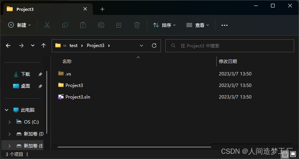Unpin the Desktop (桌面) pin icon

click(40, 86)
